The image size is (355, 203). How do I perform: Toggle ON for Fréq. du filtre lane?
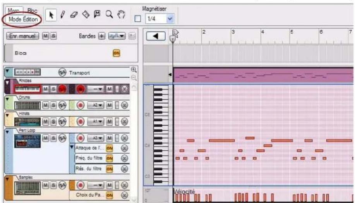tap(109, 158)
